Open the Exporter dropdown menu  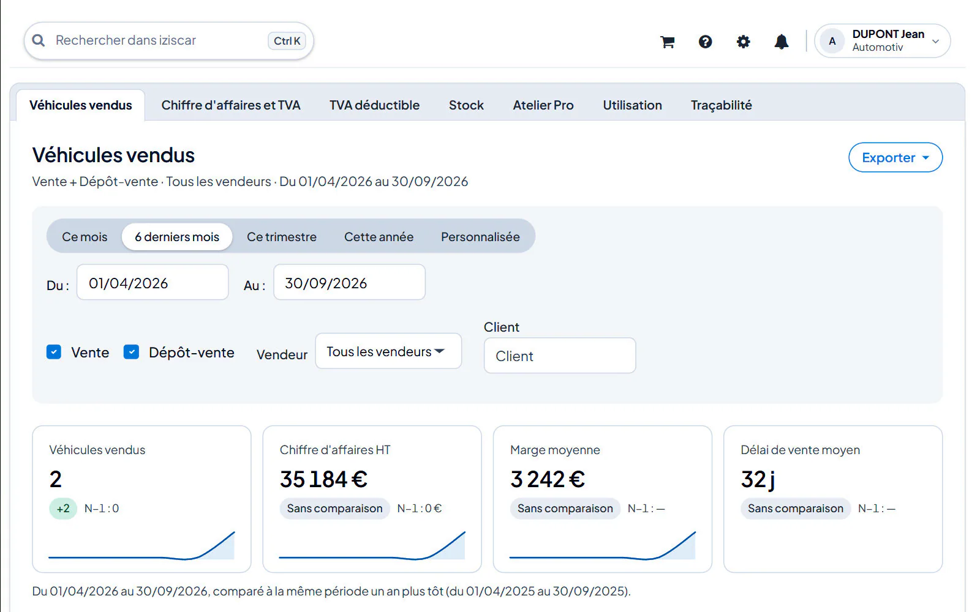click(x=895, y=157)
